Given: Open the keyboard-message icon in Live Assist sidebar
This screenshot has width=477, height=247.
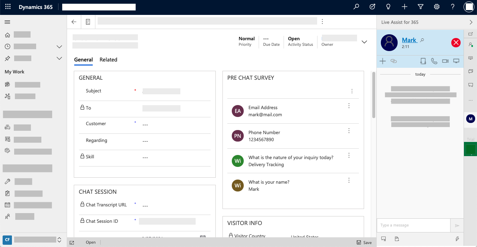Looking at the screenshot, I should tap(470, 58).
